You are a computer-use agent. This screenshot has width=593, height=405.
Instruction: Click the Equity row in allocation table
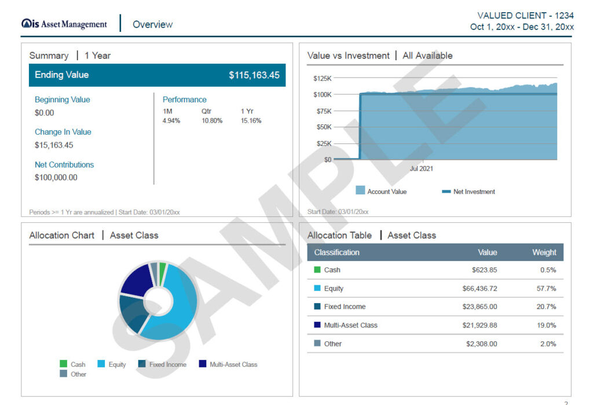point(435,289)
